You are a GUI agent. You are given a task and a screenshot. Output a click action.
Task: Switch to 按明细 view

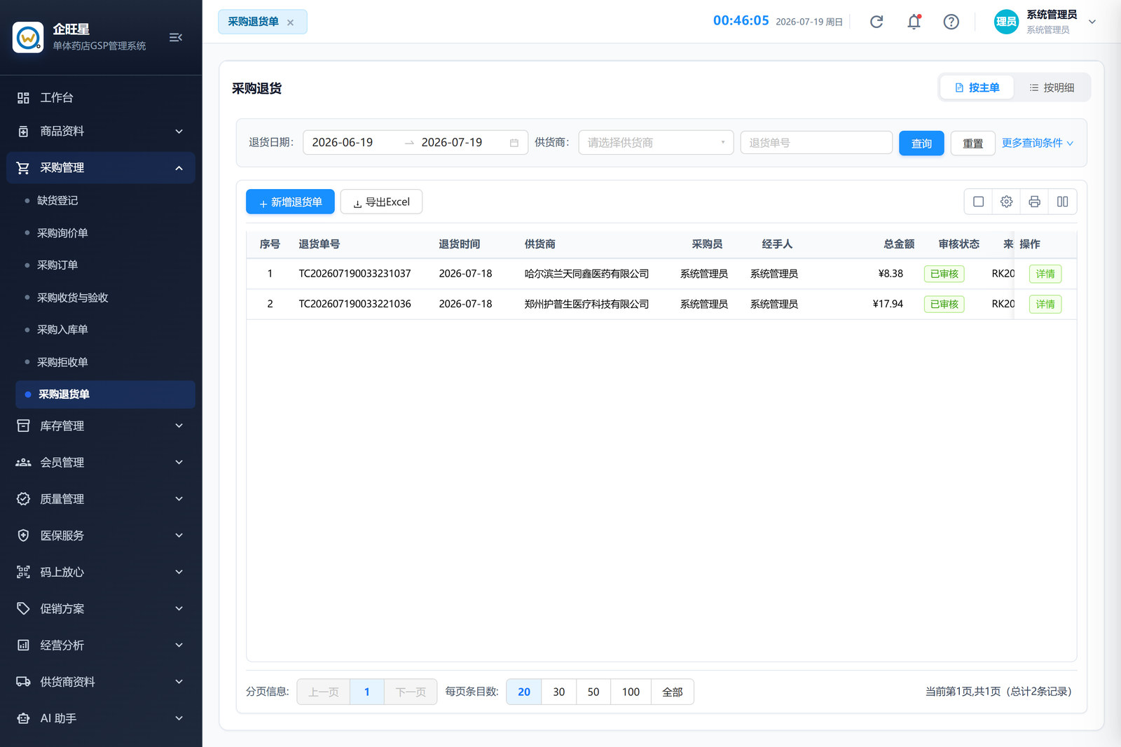point(1051,88)
